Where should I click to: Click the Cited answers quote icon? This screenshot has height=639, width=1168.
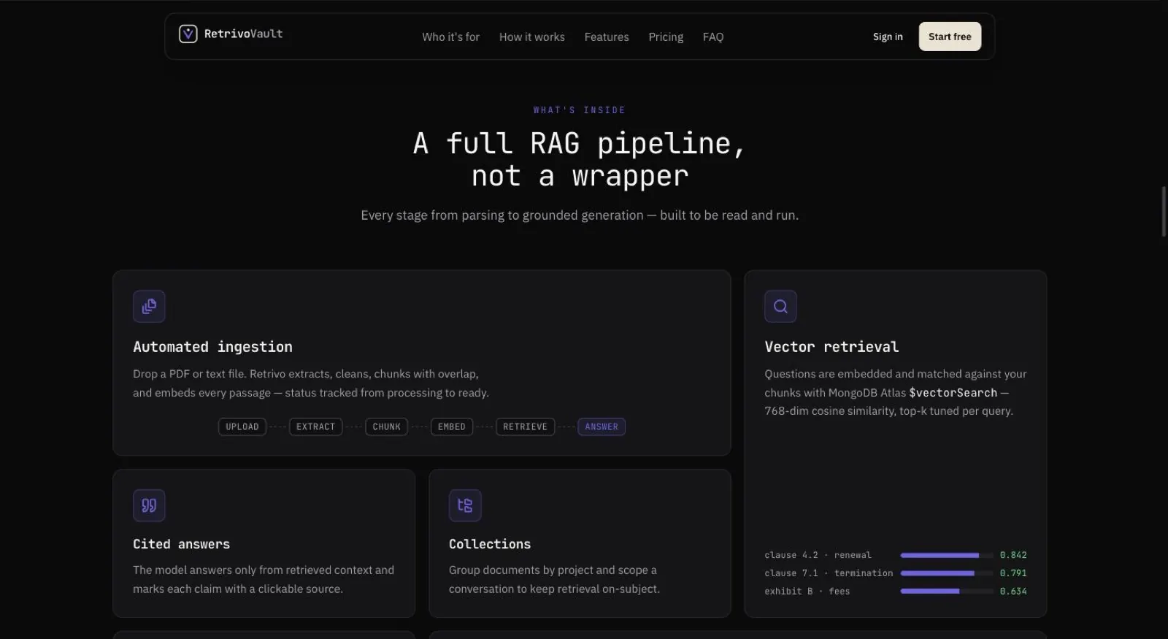tap(149, 505)
